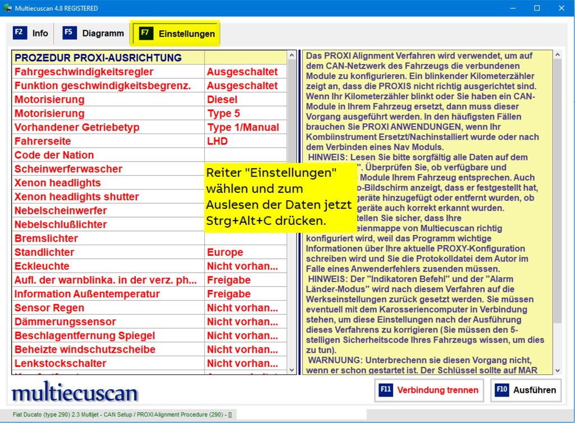Click 'Nicht vorhan...' value beside Eckleuchte
The height and width of the screenshot is (423, 575).
(x=243, y=266)
